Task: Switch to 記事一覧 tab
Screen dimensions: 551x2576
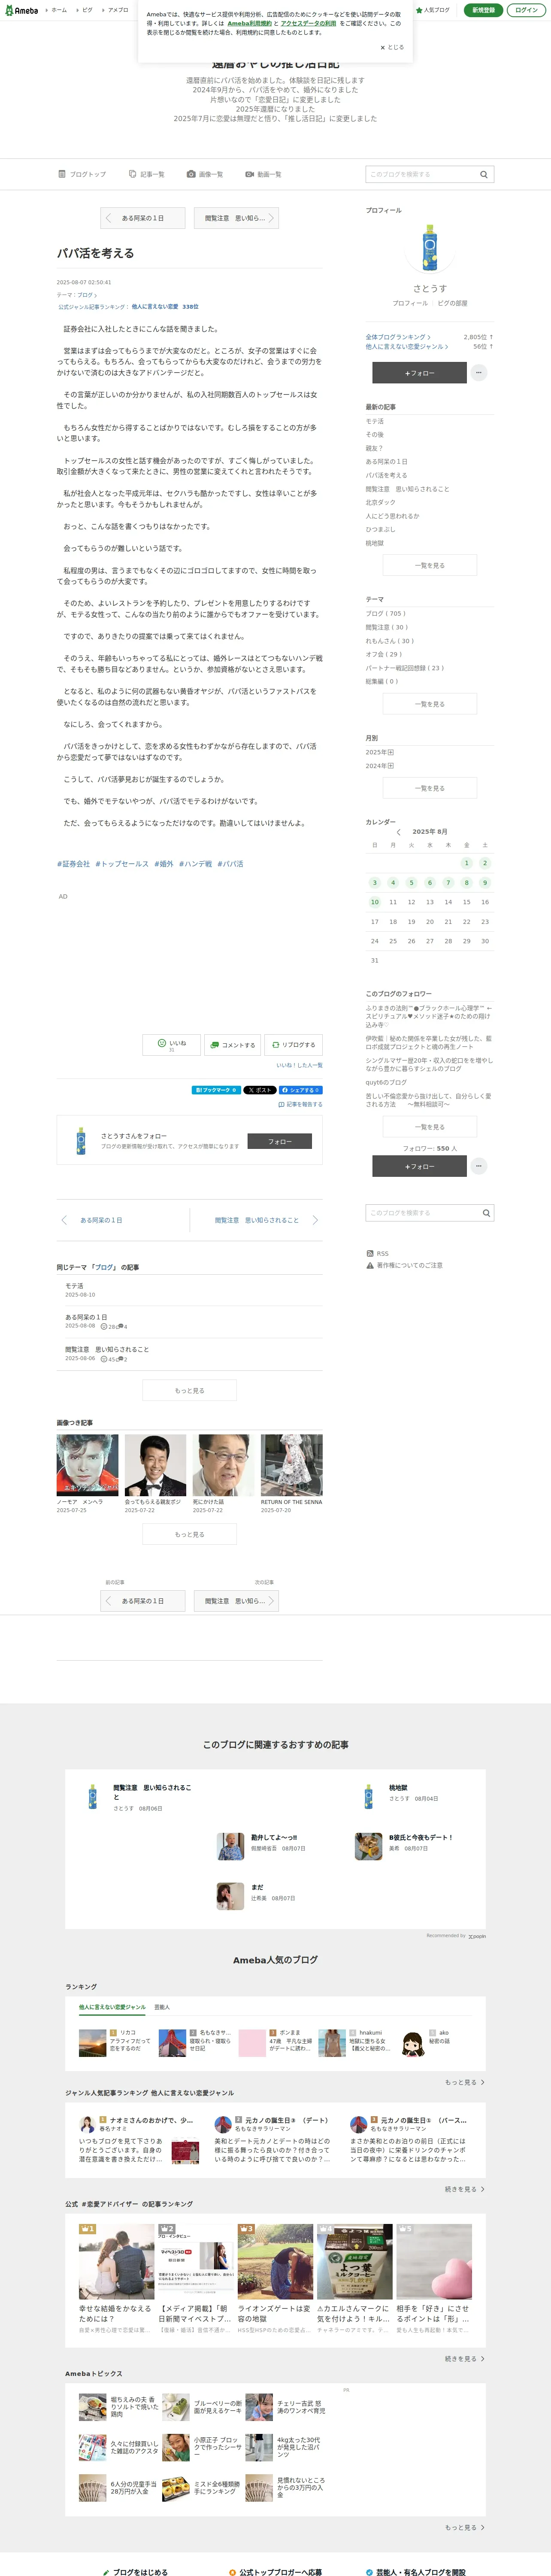Action: tap(147, 174)
